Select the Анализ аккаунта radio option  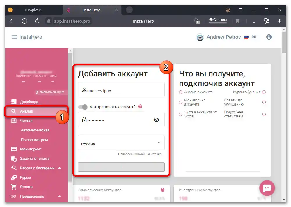[x=181, y=92]
